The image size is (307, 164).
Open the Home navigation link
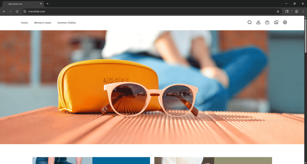(x=24, y=23)
